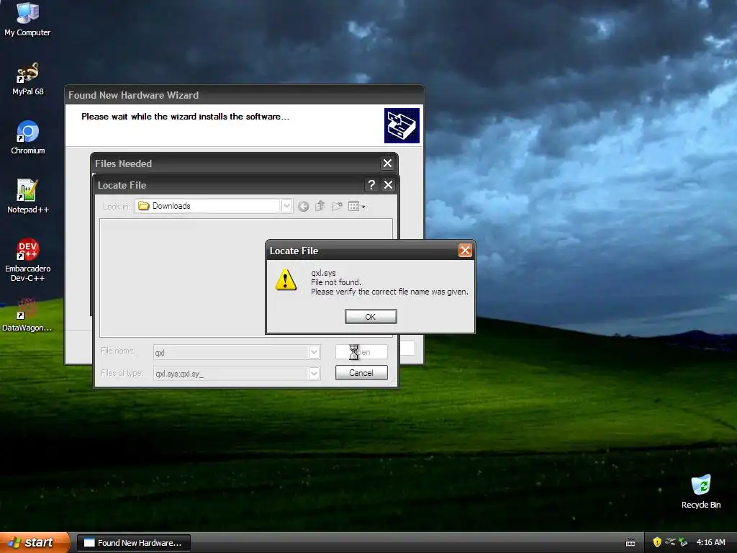Open the Recycle Bin
Viewport: 737px width, 553px height.
point(701,492)
